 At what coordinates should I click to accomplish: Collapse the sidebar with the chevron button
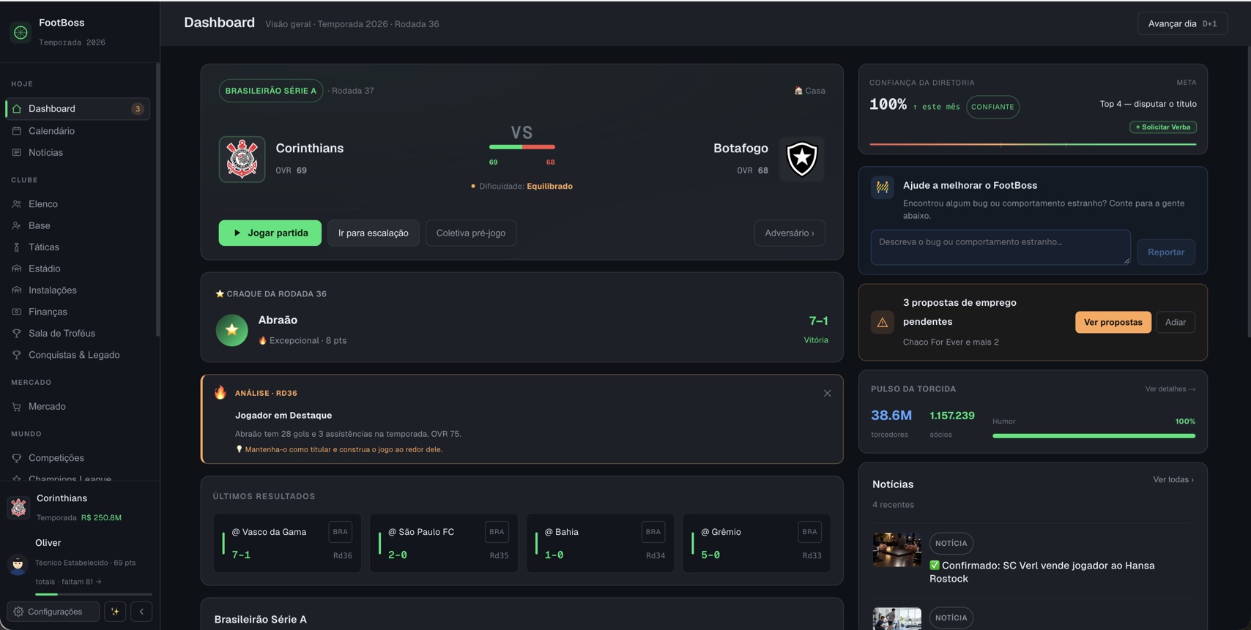(141, 612)
